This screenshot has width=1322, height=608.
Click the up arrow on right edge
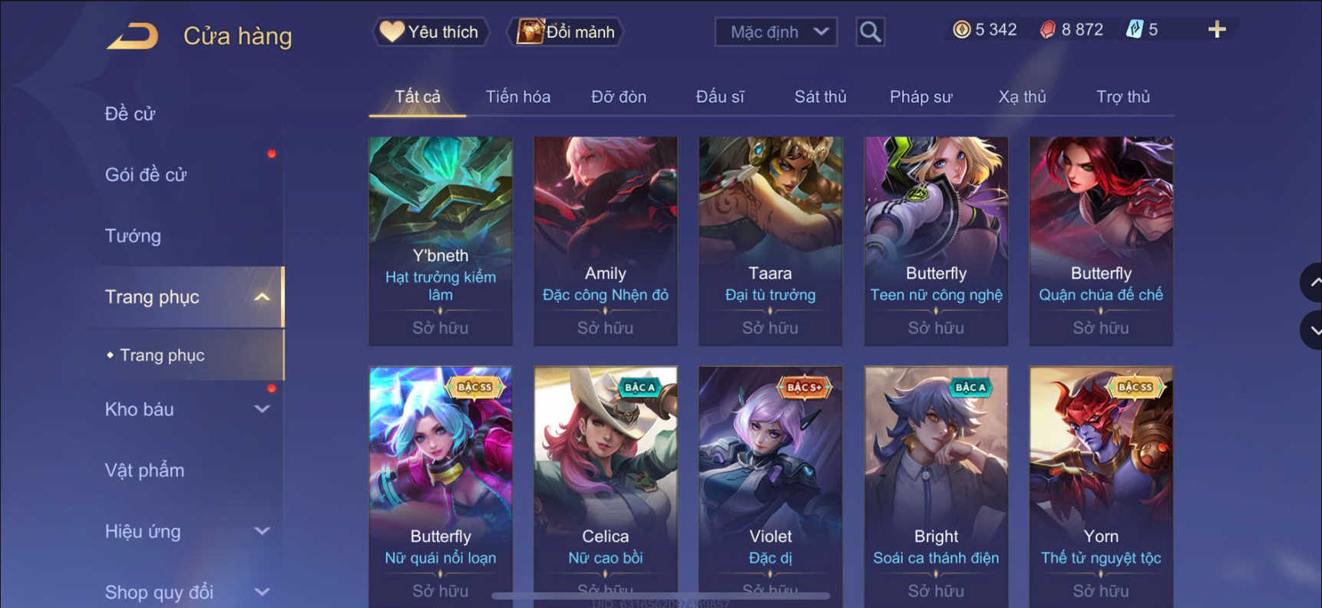coord(1312,283)
